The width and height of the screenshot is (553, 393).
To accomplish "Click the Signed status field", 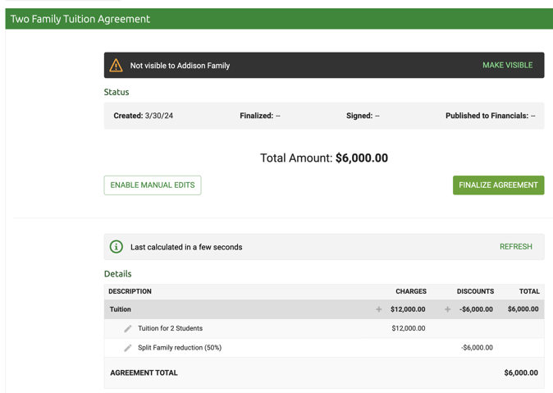I will tap(363, 116).
